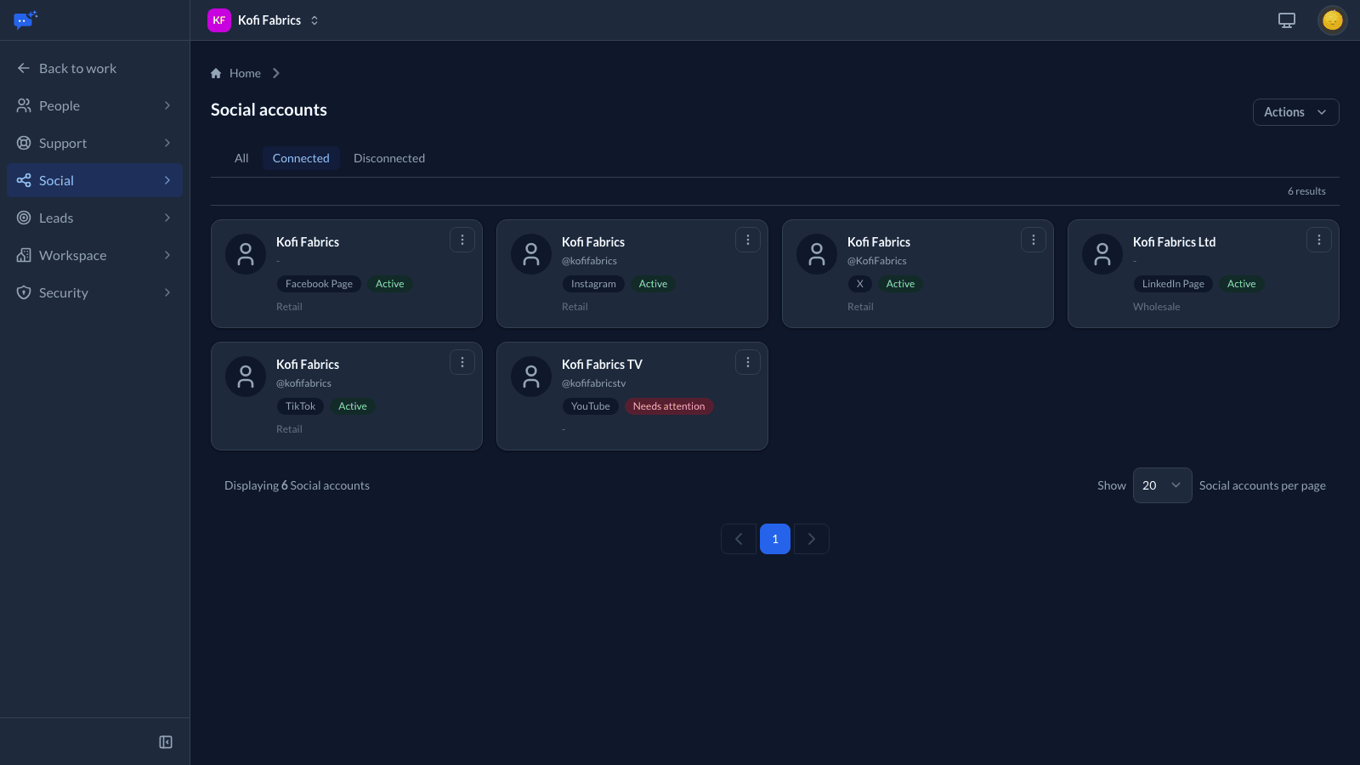Click the @kofifabricstv handle
The image size is (1360, 765).
[x=593, y=383]
